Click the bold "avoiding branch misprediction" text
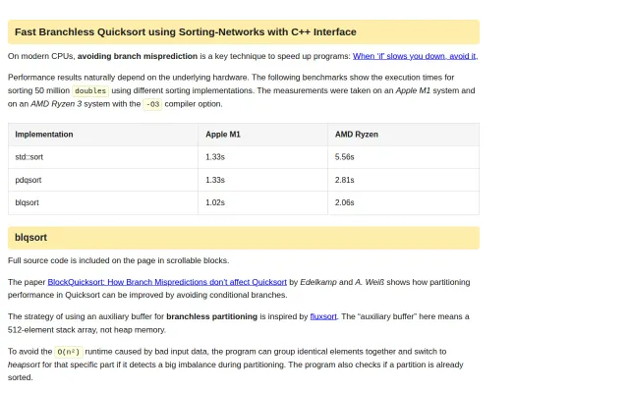629x393 pixels. (138, 56)
